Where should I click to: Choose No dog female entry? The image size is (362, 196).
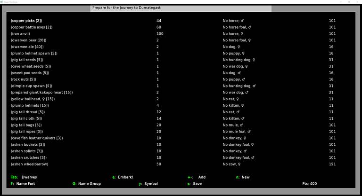coord(231,47)
